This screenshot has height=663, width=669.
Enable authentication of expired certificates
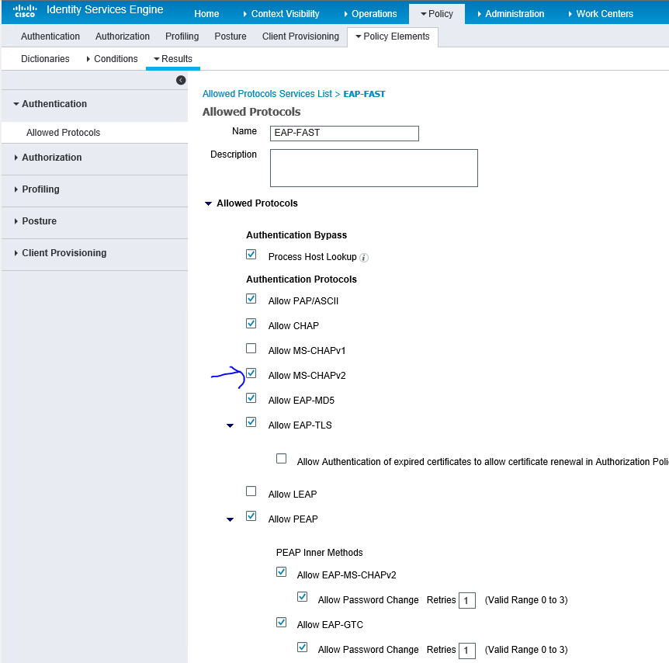[x=281, y=459]
